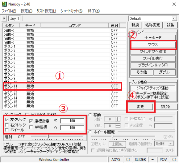
Task: Expand the Default profile dropdown
Action: pos(174,18)
